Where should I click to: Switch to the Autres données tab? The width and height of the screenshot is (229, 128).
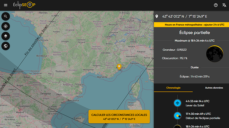[x=214, y=88]
